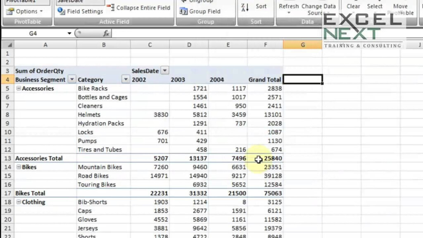Select column G header

[x=303, y=45]
